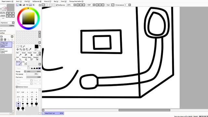Choose brush size preset 0.7

pos(18,91)
